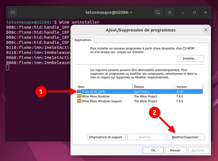Click the Modifier/Supprimer button
The height and width of the screenshot is (161, 218).
(x=186, y=137)
